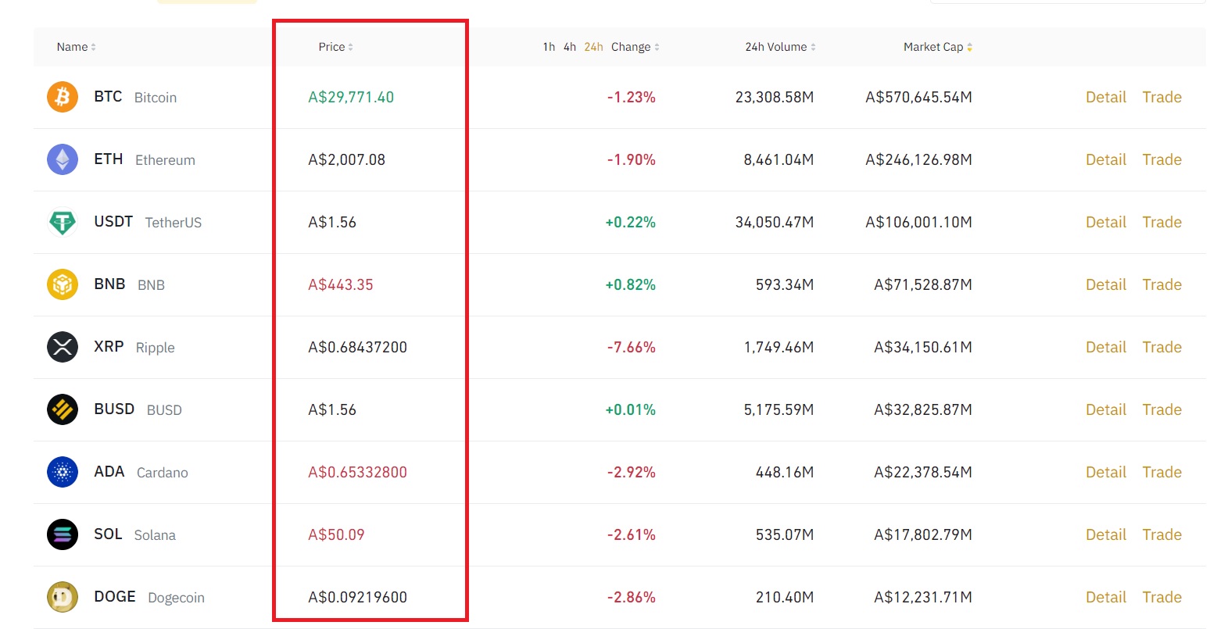
Task: Switch change period to 4h
Action: 570,47
